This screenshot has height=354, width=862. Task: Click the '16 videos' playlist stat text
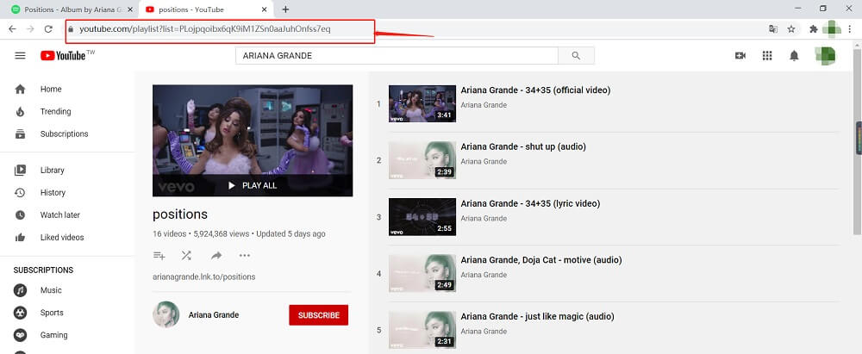tap(169, 234)
